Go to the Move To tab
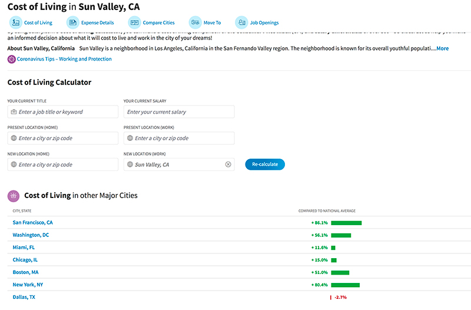The height and width of the screenshot is (310, 471). click(212, 22)
